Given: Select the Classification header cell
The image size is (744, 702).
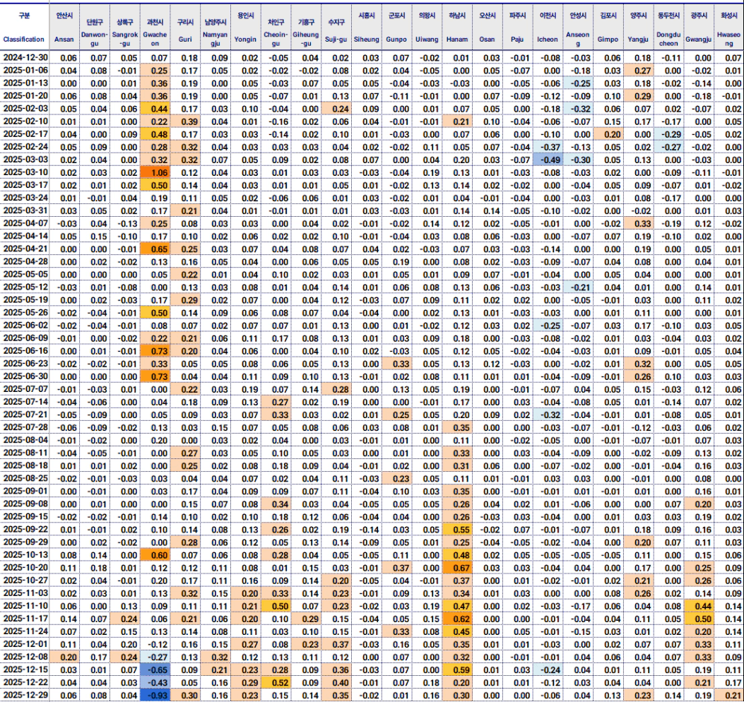Looking at the screenshot, I should click(25, 28).
